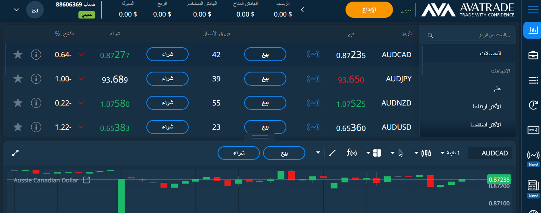The height and width of the screenshot is (213, 541).
Task: Grab the panel resize handle above the chart
Action: point(259,137)
